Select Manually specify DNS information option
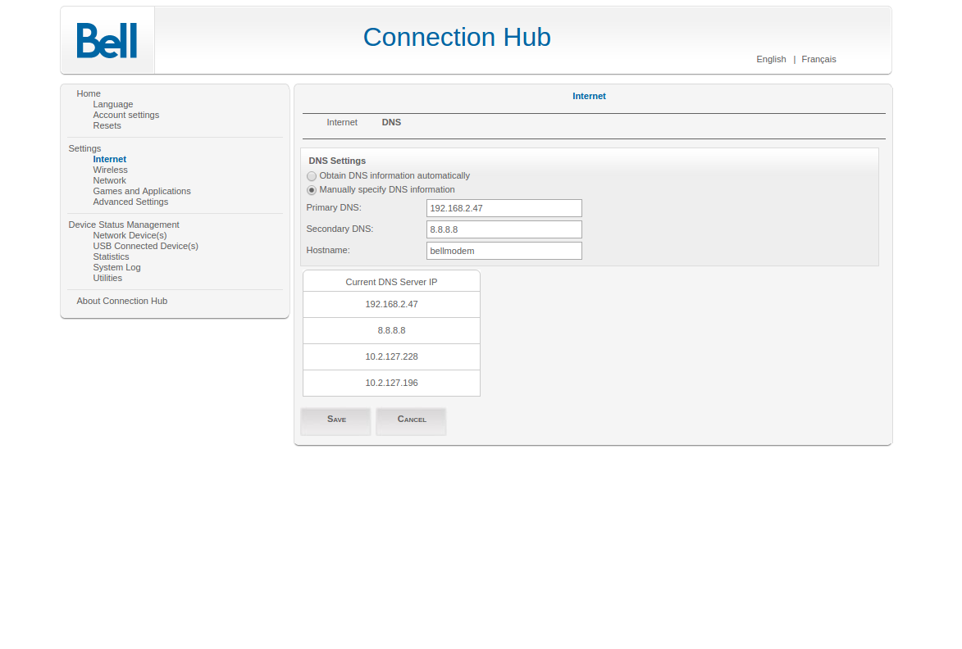 tap(312, 190)
